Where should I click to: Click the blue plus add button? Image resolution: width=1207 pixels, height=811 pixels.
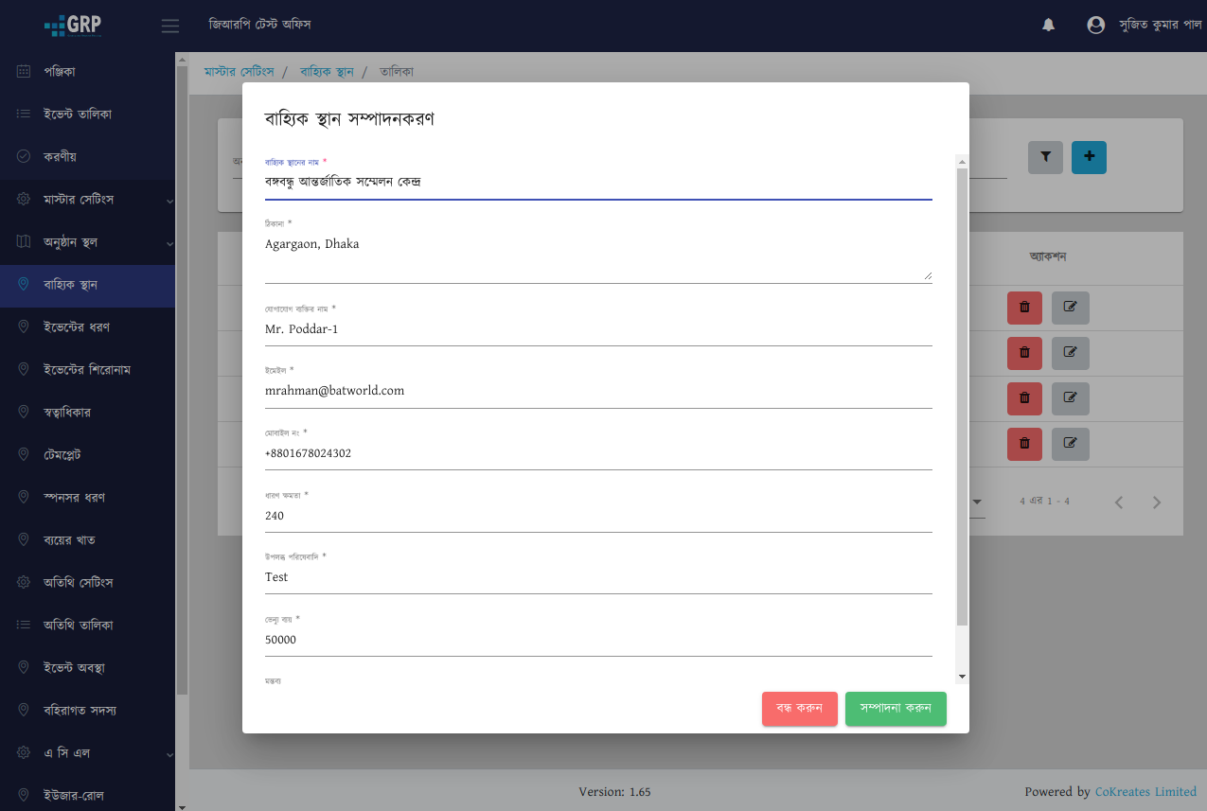coord(1089,157)
